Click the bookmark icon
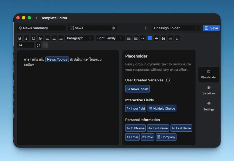234x161 pixels. [x=146, y=28]
